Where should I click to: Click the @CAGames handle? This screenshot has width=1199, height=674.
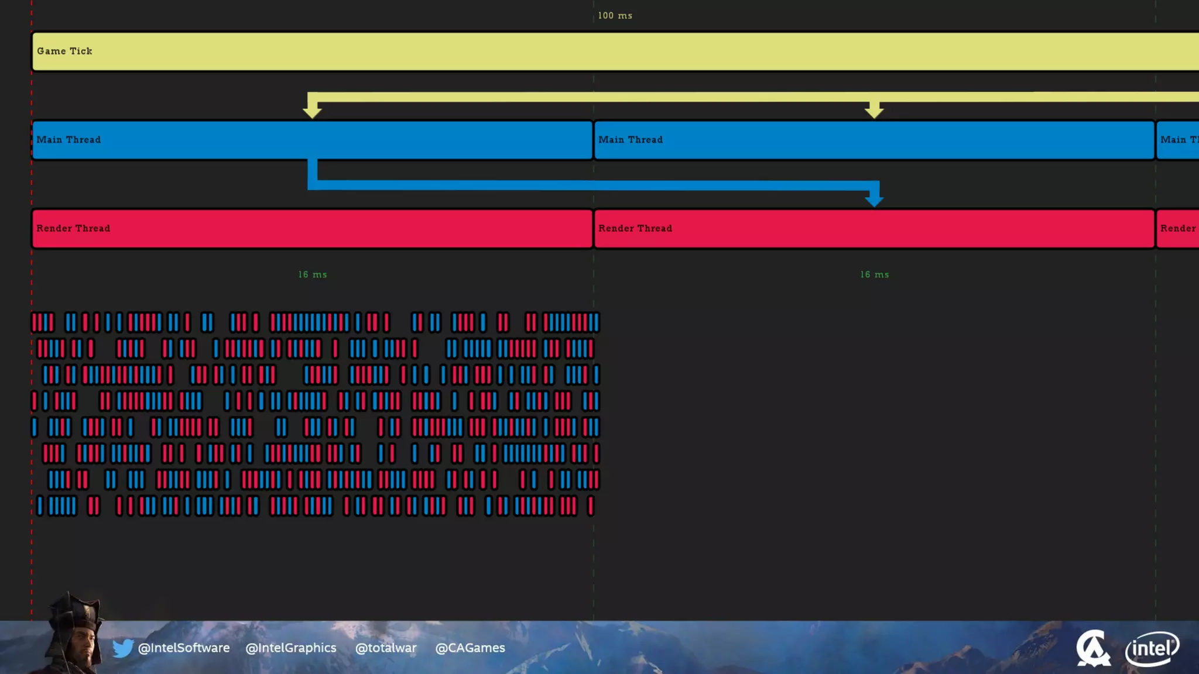click(470, 648)
